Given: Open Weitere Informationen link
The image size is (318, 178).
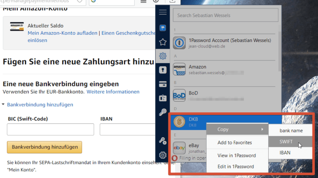Looking at the screenshot, I should click(x=113, y=92).
